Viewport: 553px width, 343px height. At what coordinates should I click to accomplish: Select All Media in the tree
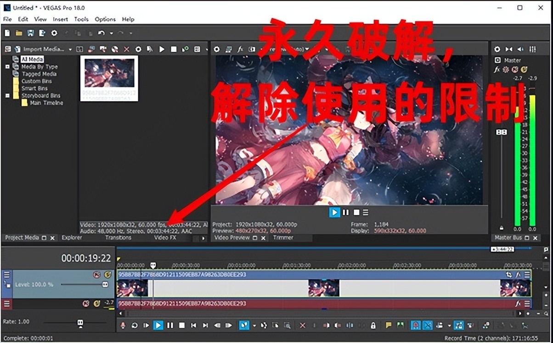coord(32,59)
